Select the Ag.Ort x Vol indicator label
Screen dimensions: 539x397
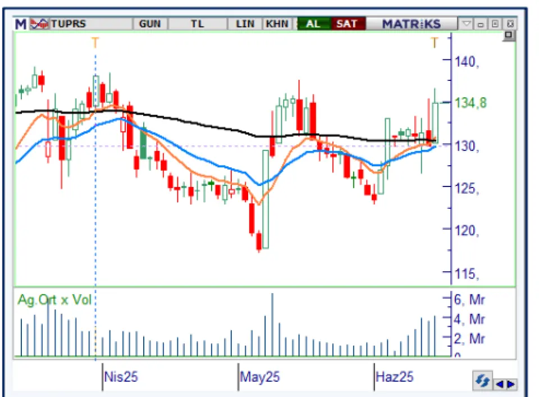54,300
